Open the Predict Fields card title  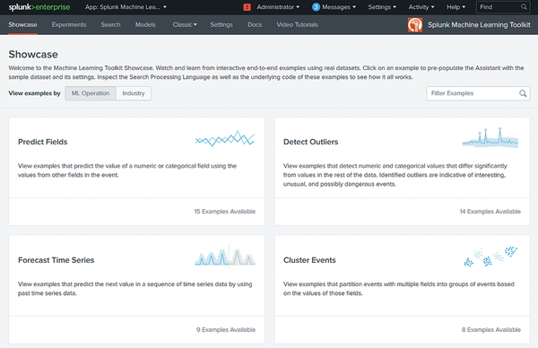click(42, 142)
